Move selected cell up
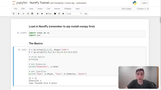This screenshot has width=161, height=90. 38,14
